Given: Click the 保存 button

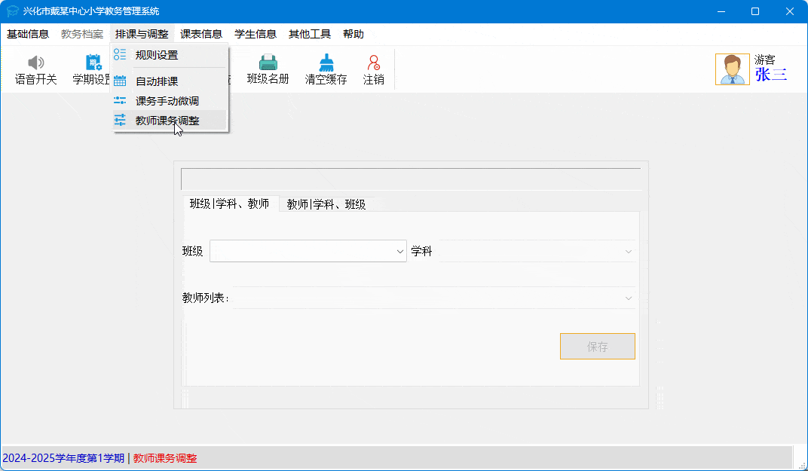Looking at the screenshot, I should [x=597, y=347].
